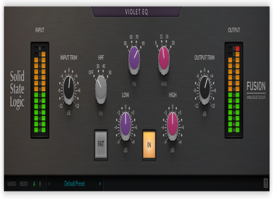Toggle the EQ IN button
The width and height of the screenshot is (273, 199).
tap(149, 145)
